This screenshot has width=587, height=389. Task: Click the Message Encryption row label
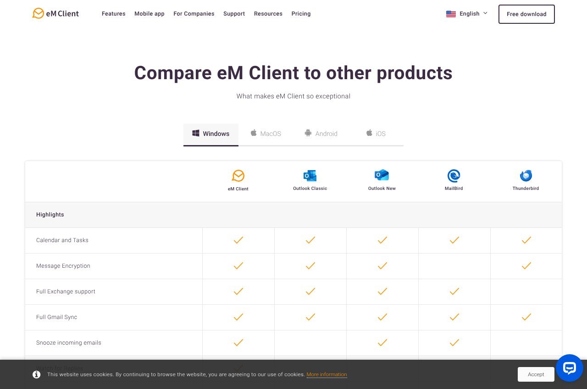point(63,266)
